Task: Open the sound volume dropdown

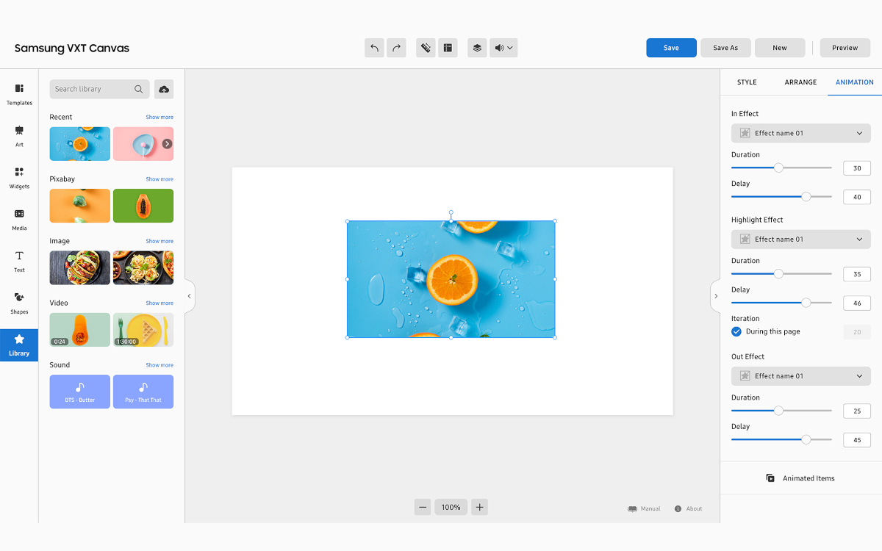Action: (503, 48)
